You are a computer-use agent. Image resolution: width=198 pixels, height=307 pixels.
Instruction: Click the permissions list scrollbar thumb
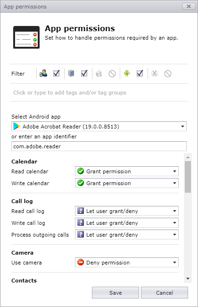(x=188, y=177)
